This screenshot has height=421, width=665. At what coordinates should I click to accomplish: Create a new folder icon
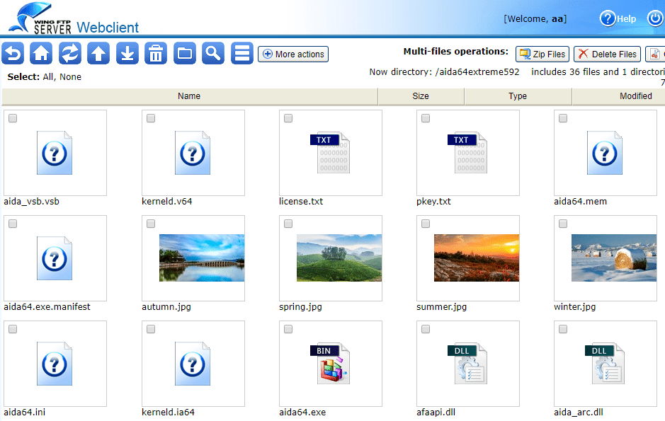(185, 53)
